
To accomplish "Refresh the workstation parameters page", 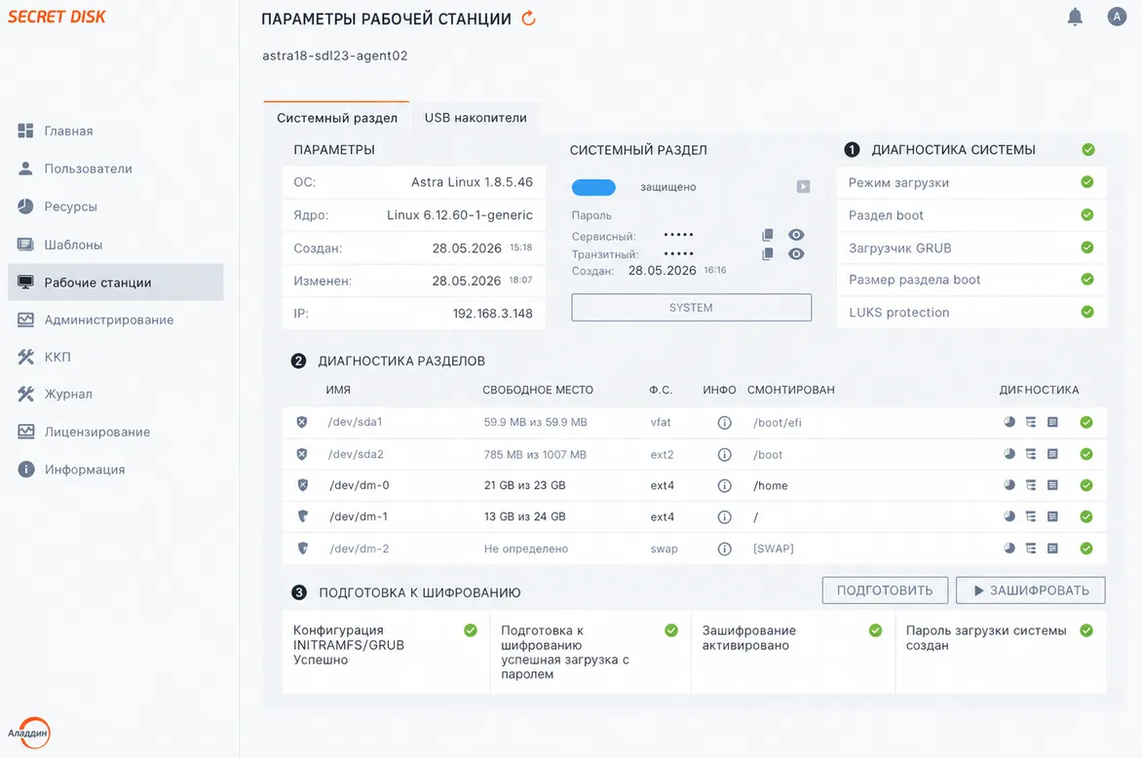I will [x=529, y=19].
